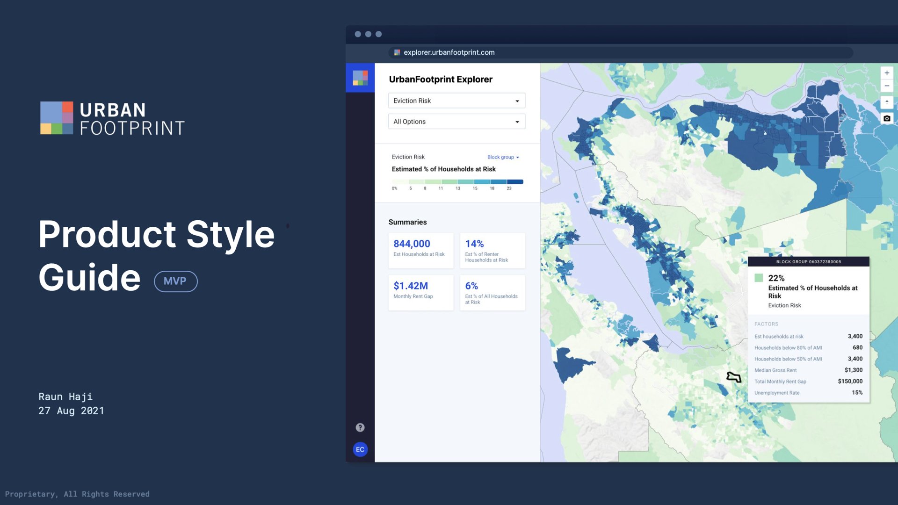Select the 14% Renter Households at Risk card

click(x=492, y=250)
